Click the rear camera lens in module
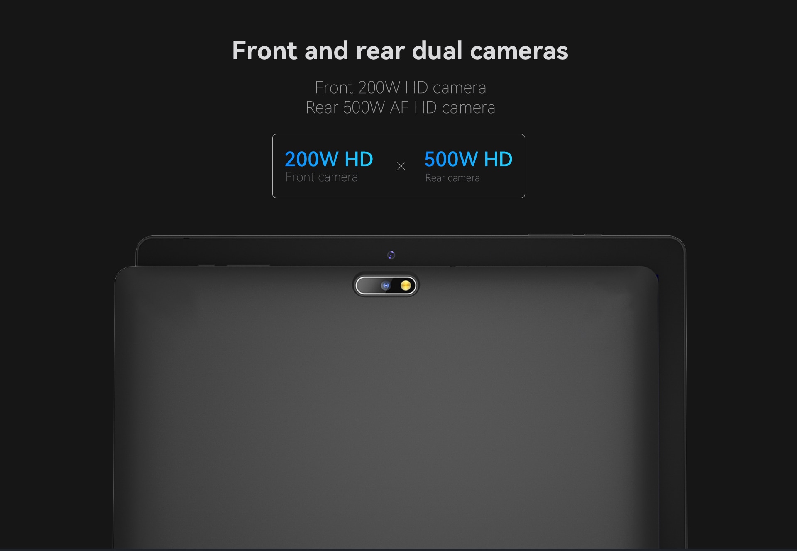The image size is (797, 551). tap(386, 286)
